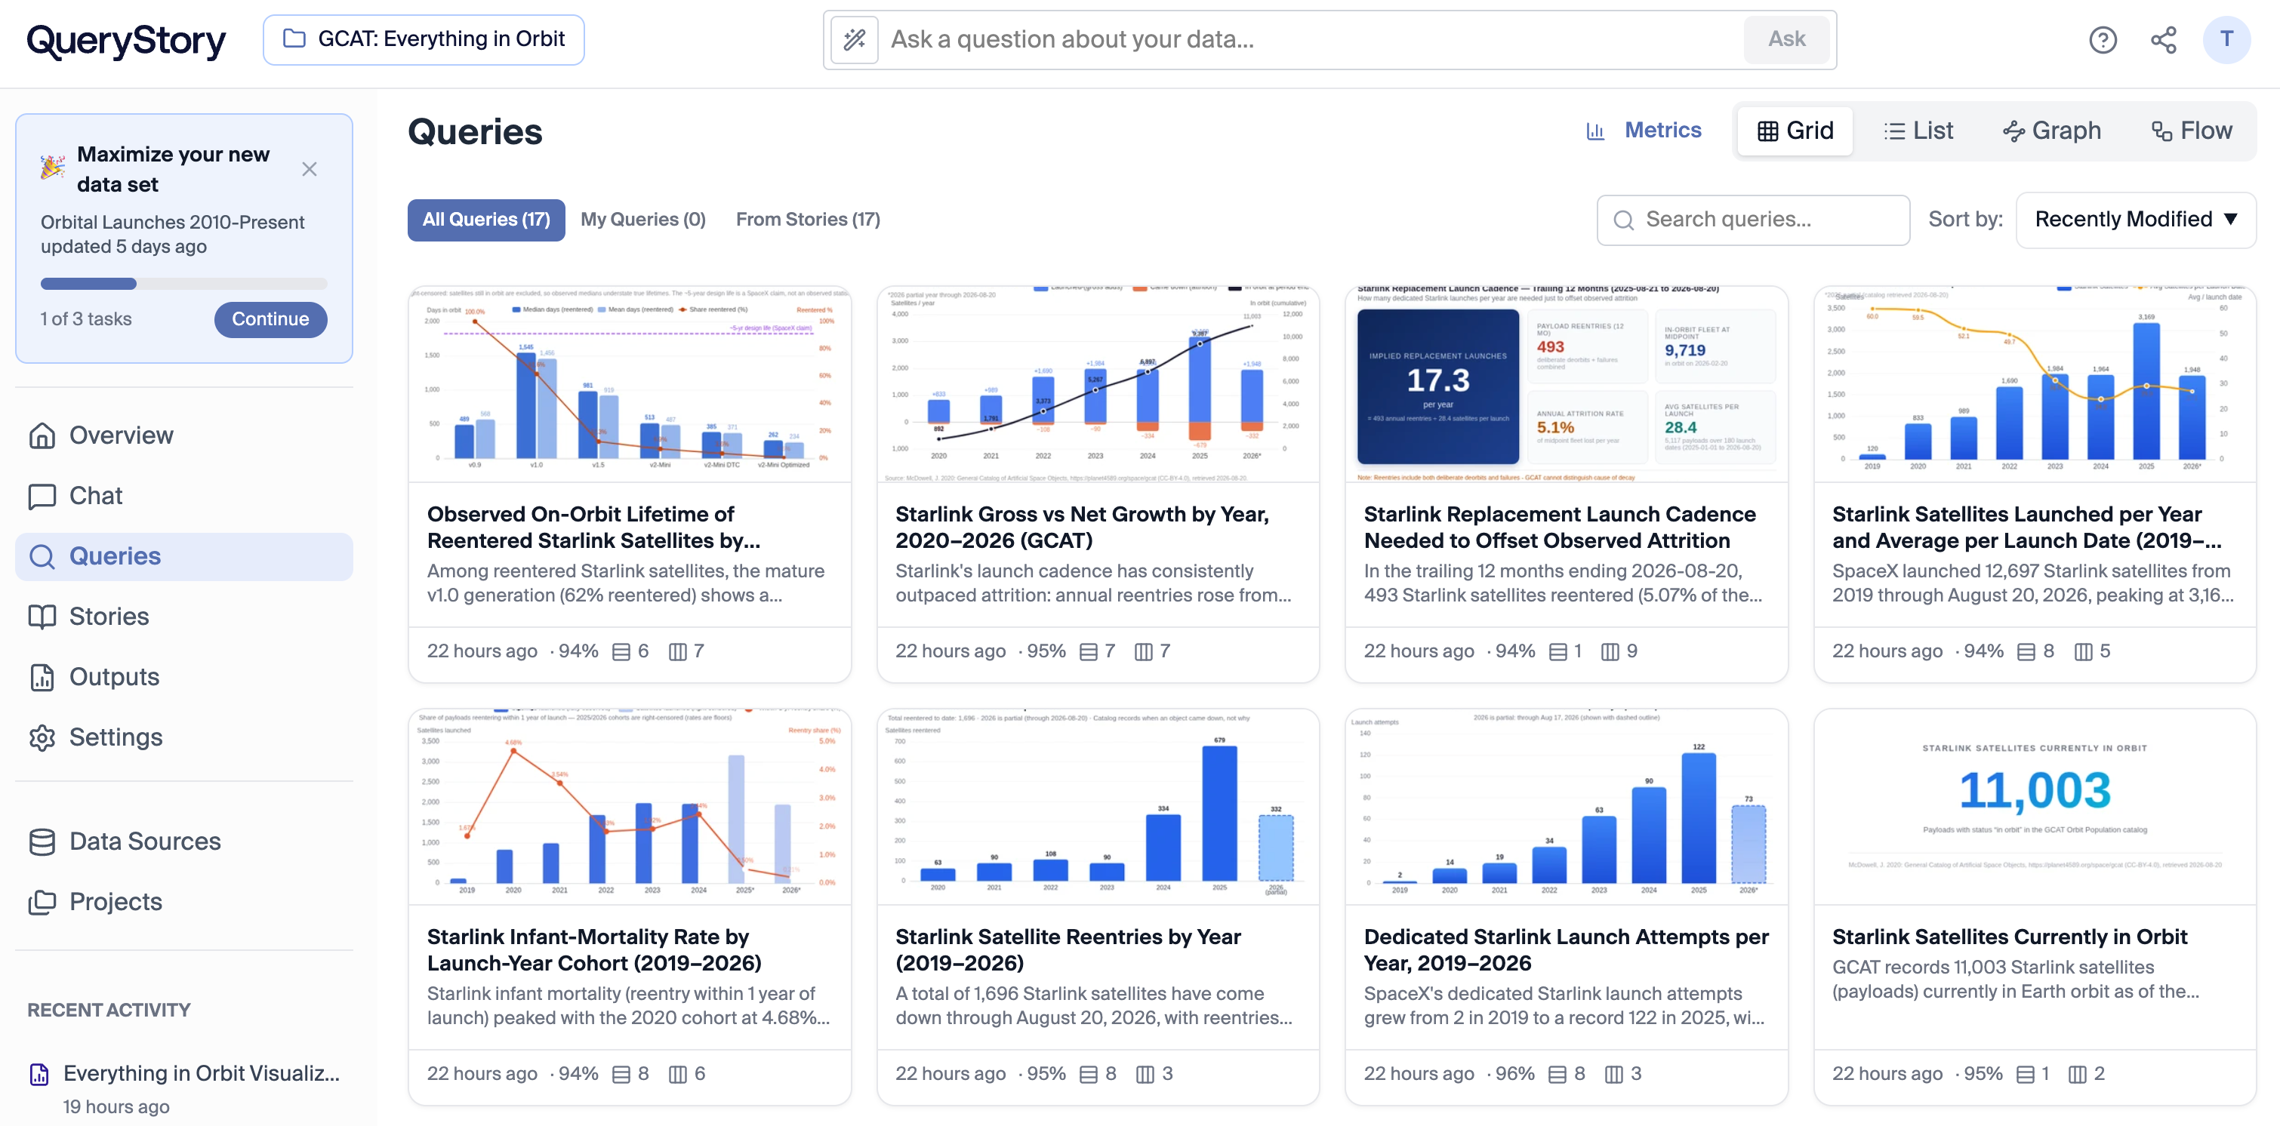Click columns icon on Replacement Launch Cadence card
Image resolution: width=2280 pixels, height=1126 pixels.
tap(1610, 652)
